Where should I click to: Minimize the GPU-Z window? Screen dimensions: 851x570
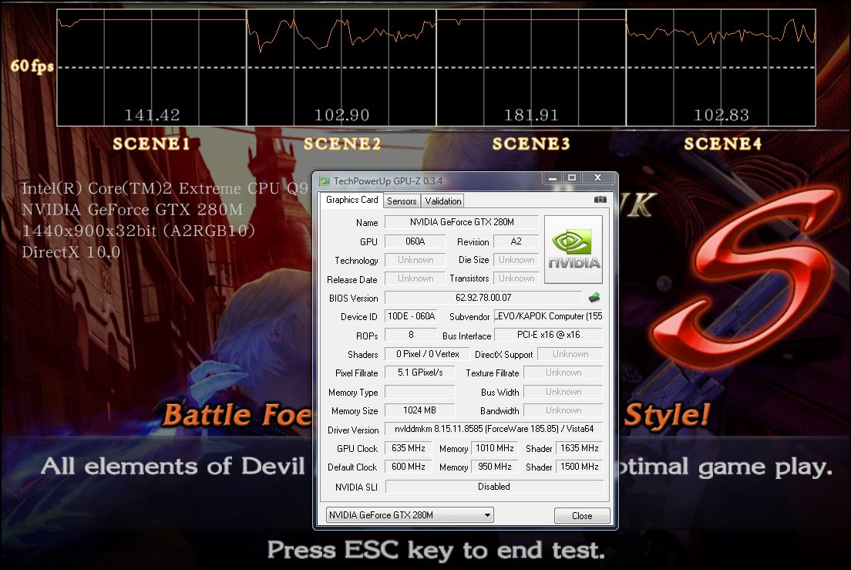click(x=552, y=177)
